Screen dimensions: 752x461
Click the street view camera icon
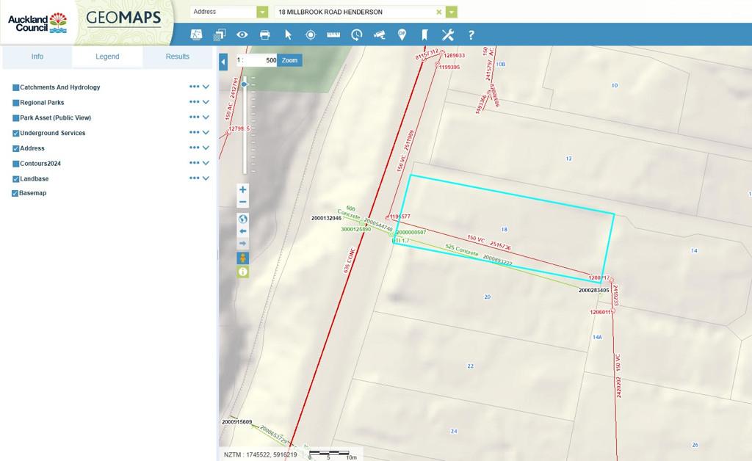click(x=379, y=35)
